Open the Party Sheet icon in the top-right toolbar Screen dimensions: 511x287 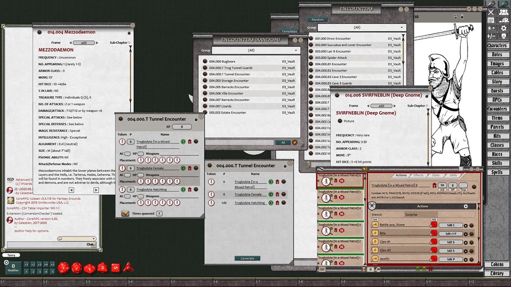pos(504,12)
